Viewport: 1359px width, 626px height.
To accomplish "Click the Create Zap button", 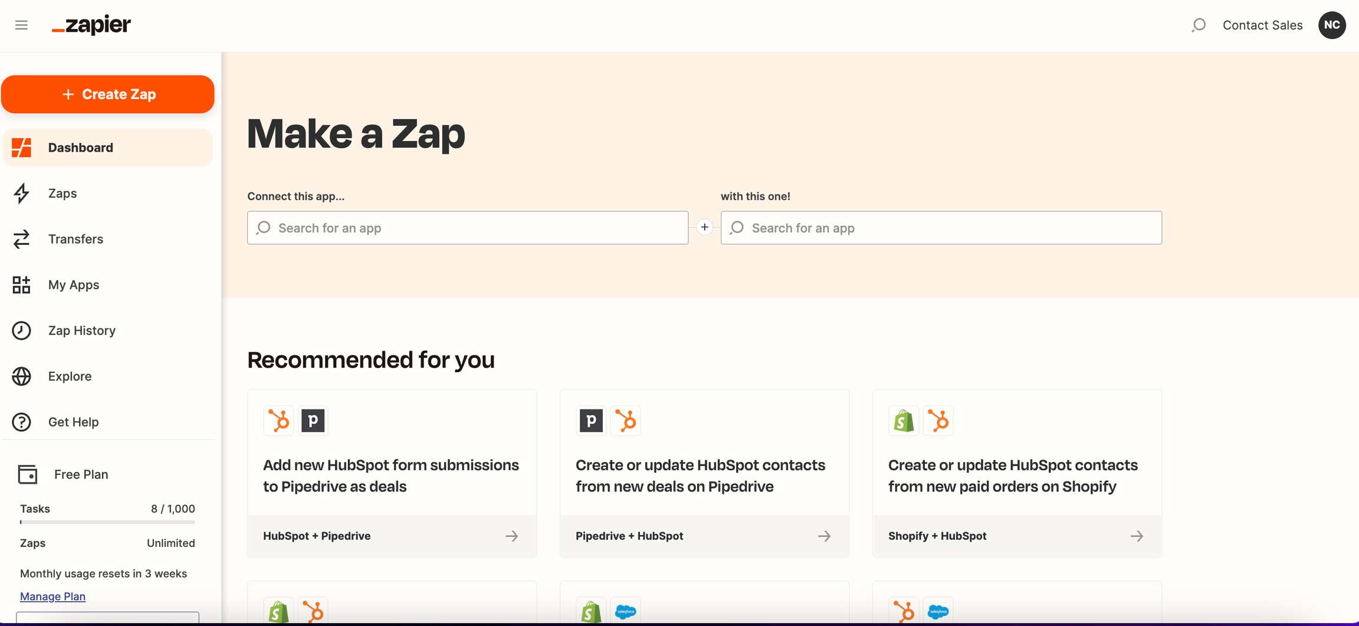I will tap(108, 94).
